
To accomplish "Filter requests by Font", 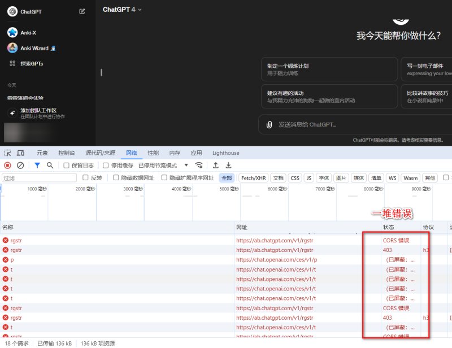I will [x=324, y=178].
